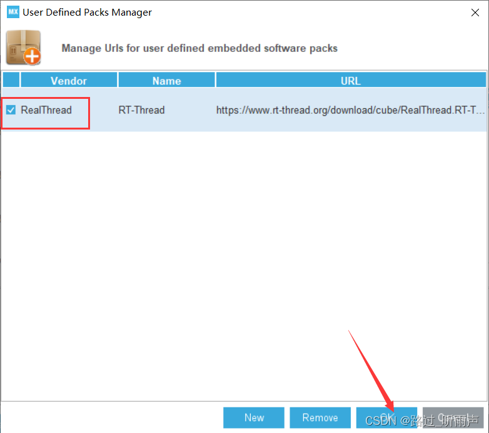Click the MX application icon in title bar
489x433 pixels.
[x=13, y=12]
